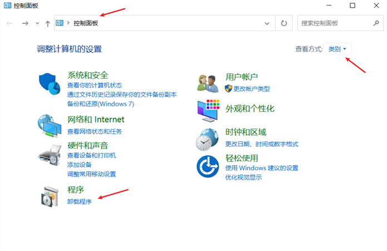Click the 卸载程序 link

tap(80, 201)
